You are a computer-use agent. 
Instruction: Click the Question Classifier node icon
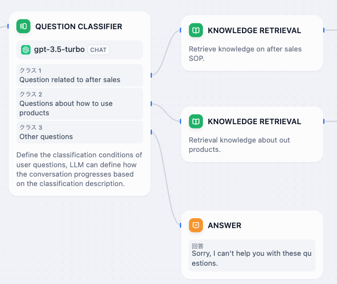click(23, 26)
